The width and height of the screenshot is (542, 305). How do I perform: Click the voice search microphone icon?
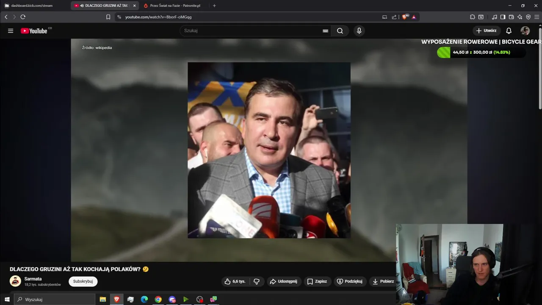pos(359,30)
